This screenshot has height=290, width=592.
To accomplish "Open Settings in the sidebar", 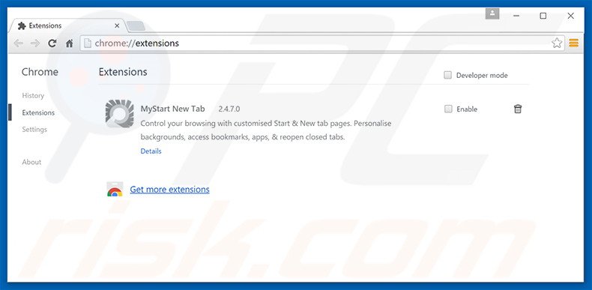I will [34, 129].
